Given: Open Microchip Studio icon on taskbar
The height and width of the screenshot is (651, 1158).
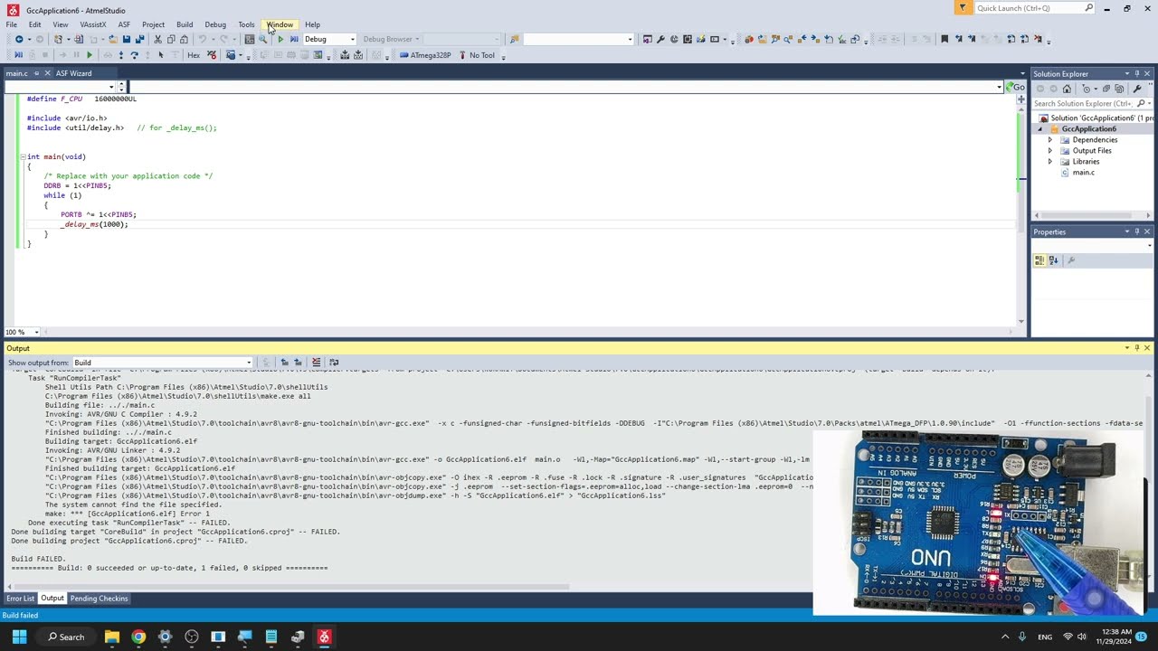Looking at the screenshot, I should tap(324, 637).
